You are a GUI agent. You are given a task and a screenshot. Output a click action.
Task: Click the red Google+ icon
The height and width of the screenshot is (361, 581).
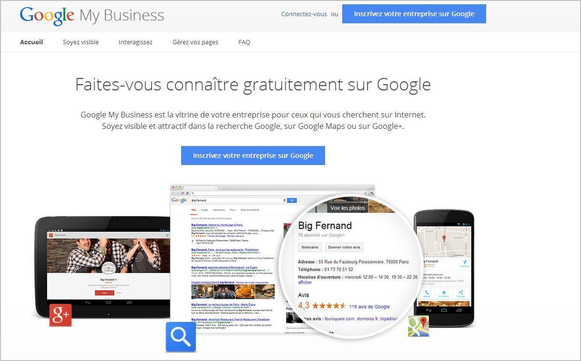(x=61, y=315)
